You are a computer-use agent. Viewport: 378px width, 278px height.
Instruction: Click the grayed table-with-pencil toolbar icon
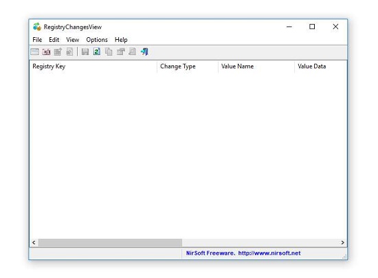click(x=58, y=52)
